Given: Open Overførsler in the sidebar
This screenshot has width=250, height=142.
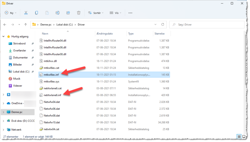Looking at the screenshot, I should coord(20,50).
